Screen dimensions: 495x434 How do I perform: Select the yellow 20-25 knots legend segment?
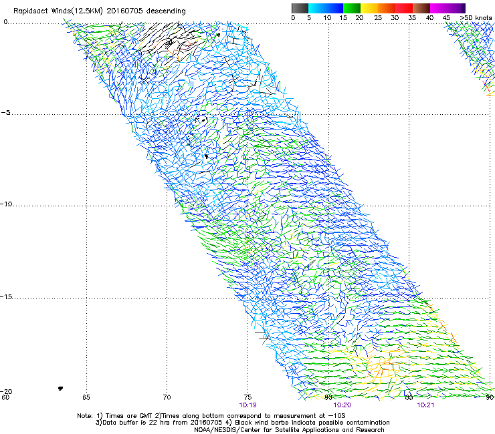pos(369,8)
